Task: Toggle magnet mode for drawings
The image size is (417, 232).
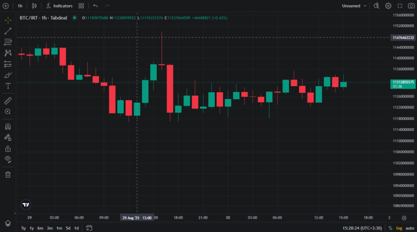Action: pyautogui.click(x=8, y=126)
